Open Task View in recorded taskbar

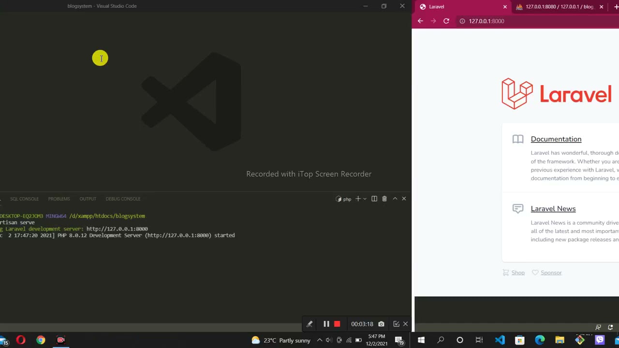pyautogui.click(x=479, y=340)
